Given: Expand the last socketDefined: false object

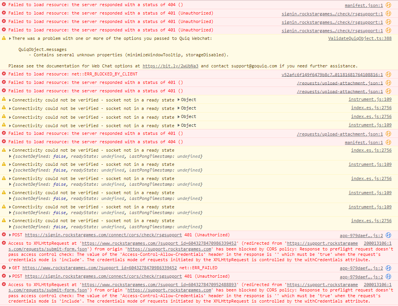Looking at the screenshot, I should point(10,227).
